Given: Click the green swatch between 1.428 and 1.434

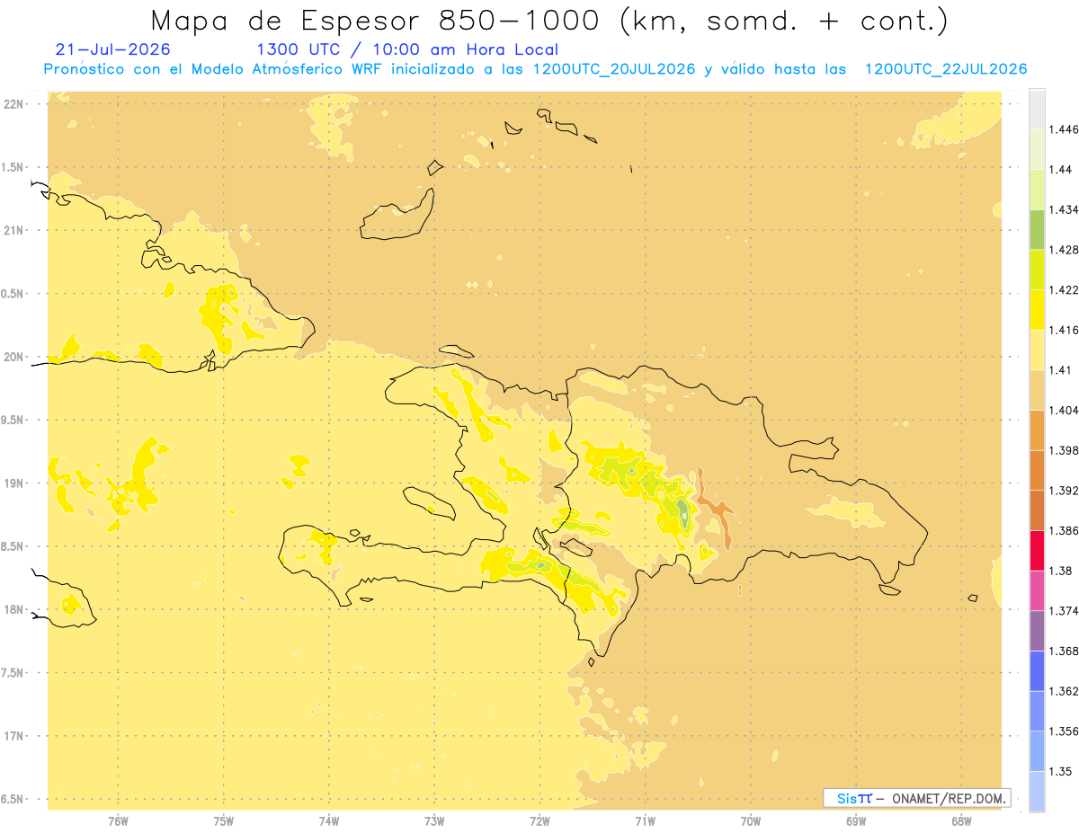Looking at the screenshot, I should [1037, 230].
